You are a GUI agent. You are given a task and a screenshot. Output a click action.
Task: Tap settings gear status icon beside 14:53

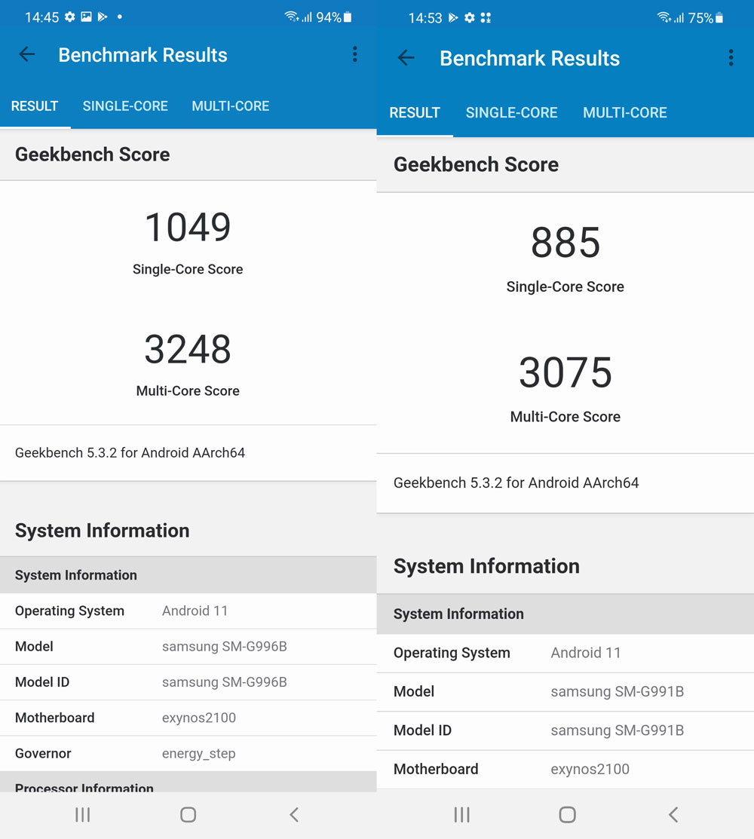pos(470,17)
